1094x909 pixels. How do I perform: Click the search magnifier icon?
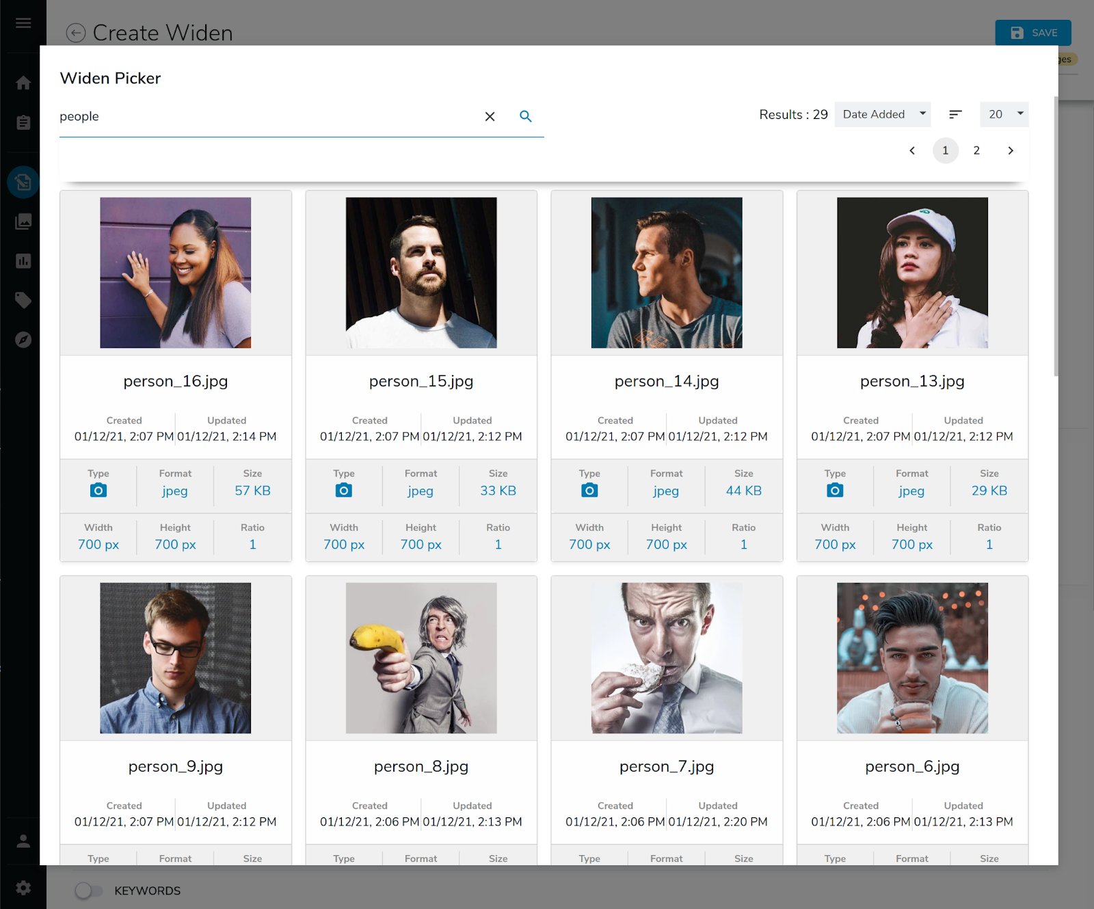525,116
